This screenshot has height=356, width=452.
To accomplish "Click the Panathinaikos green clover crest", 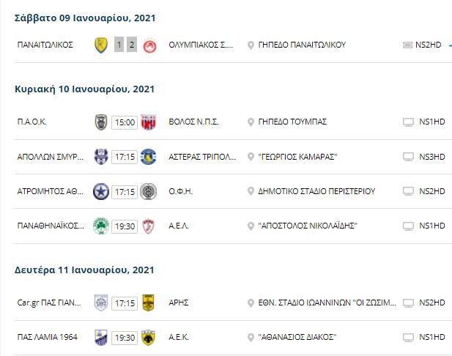I will pos(101,226).
